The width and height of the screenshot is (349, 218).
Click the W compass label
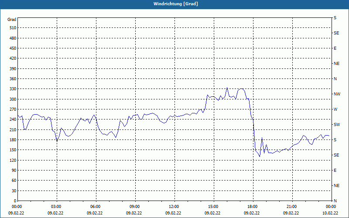coord(335,109)
